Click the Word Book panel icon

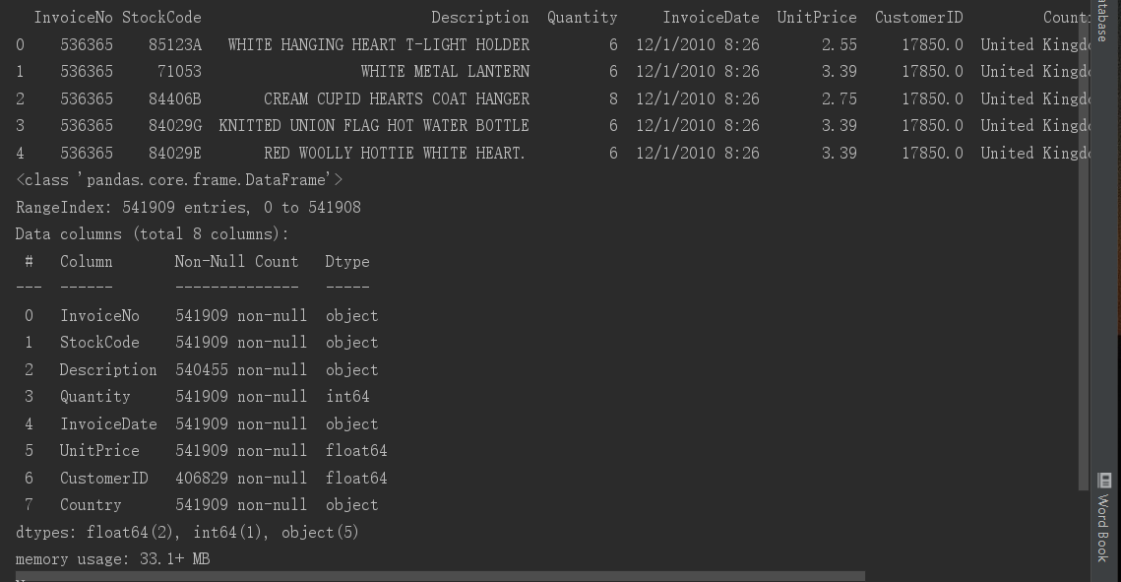coord(1103,481)
